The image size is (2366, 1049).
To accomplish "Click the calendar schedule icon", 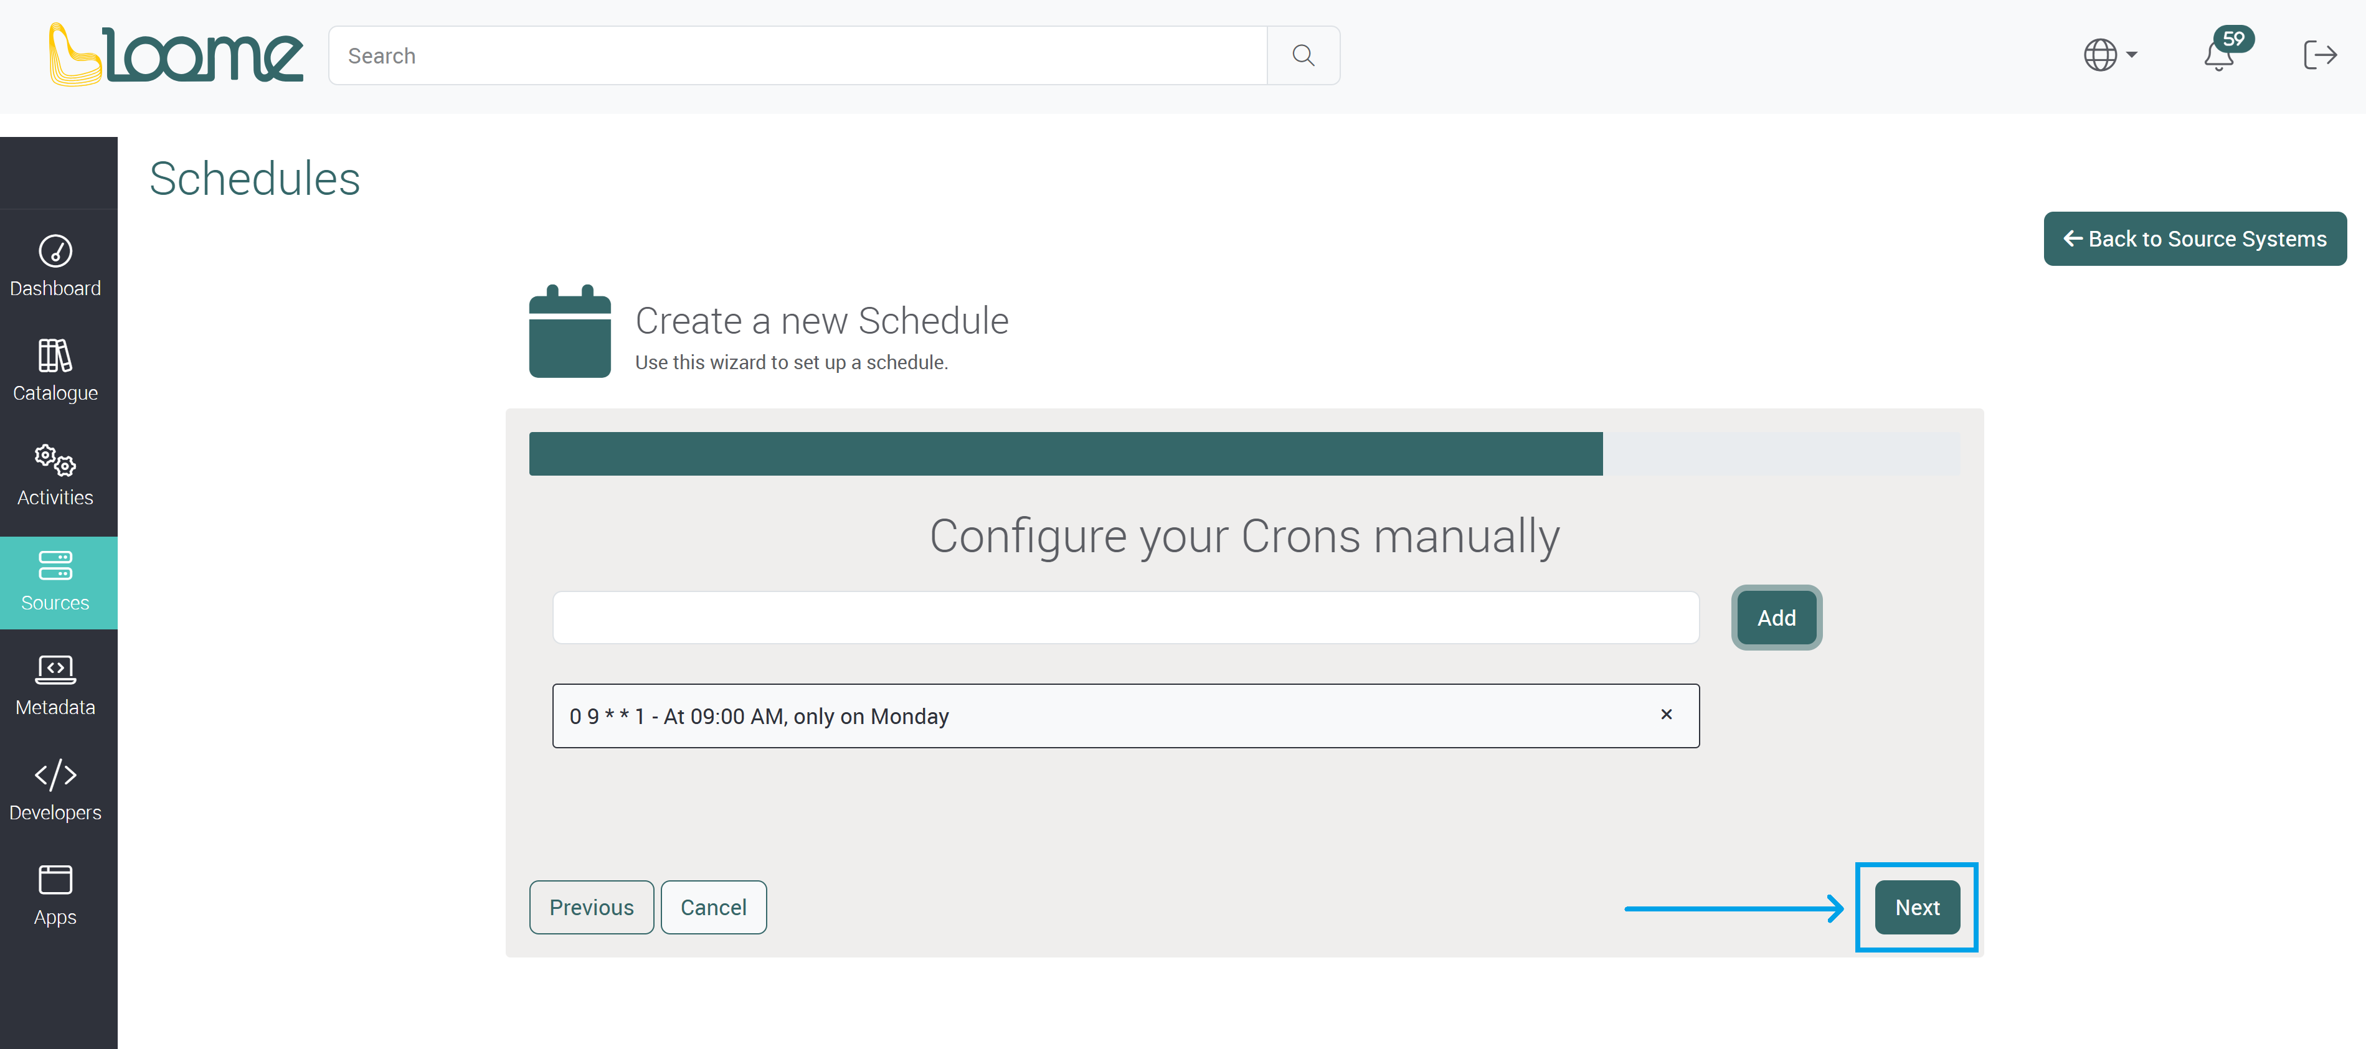I will coord(569,331).
